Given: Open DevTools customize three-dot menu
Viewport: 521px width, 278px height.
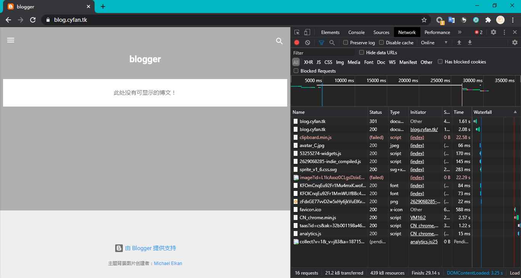Looking at the screenshot, I should click(504, 32).
